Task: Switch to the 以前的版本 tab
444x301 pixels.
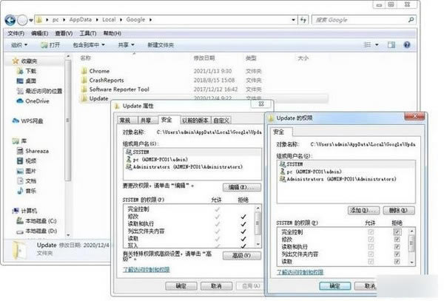Action: coord(195,121)
